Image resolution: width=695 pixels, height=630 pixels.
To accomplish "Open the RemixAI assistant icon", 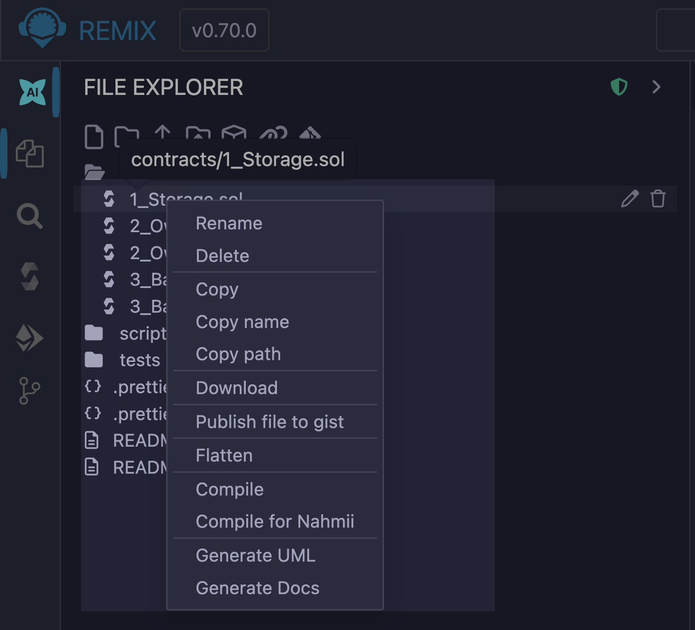I will click(33, 92).
